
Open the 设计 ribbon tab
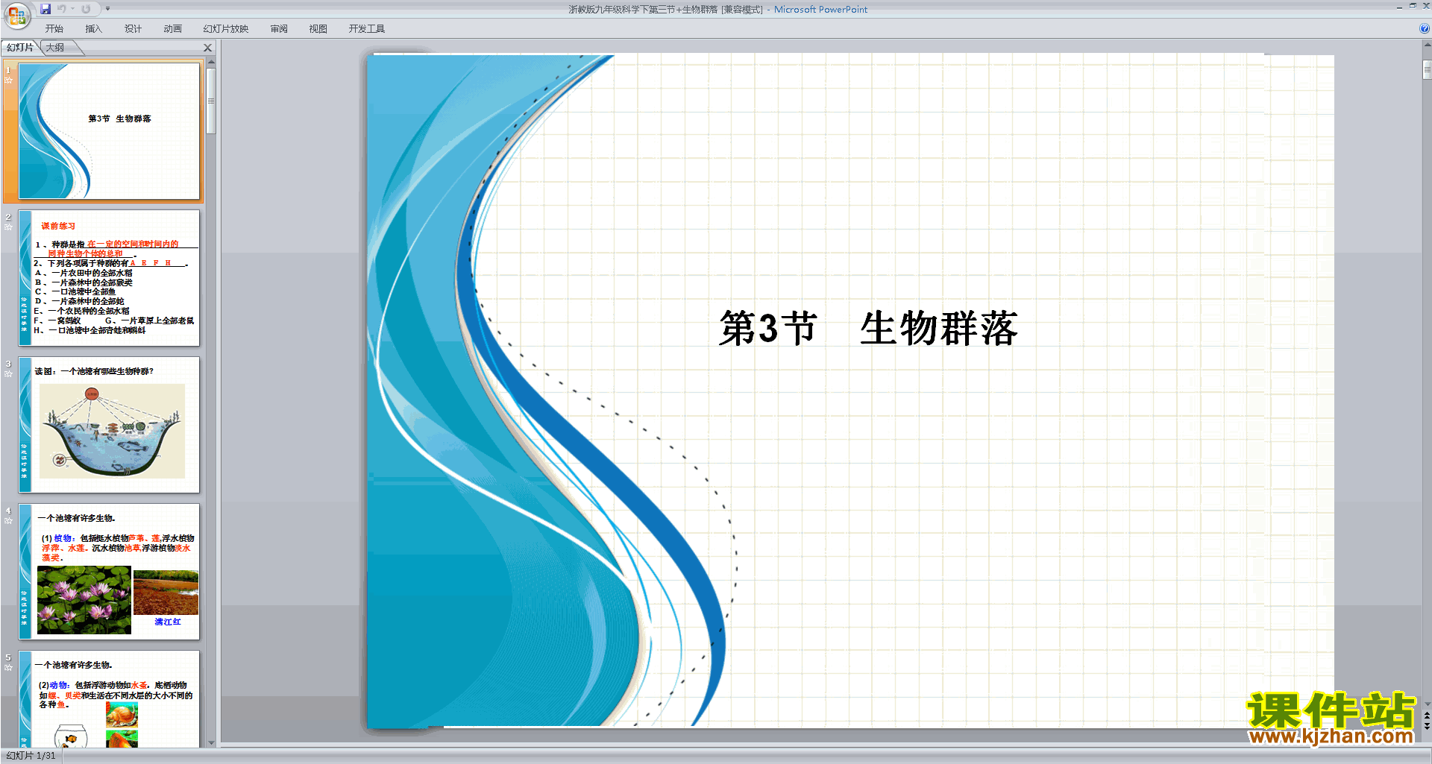(x=133, y=29)
